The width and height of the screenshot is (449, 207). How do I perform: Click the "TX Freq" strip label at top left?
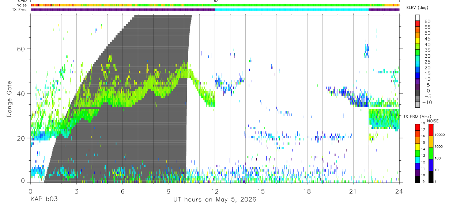tap(19, 9)
